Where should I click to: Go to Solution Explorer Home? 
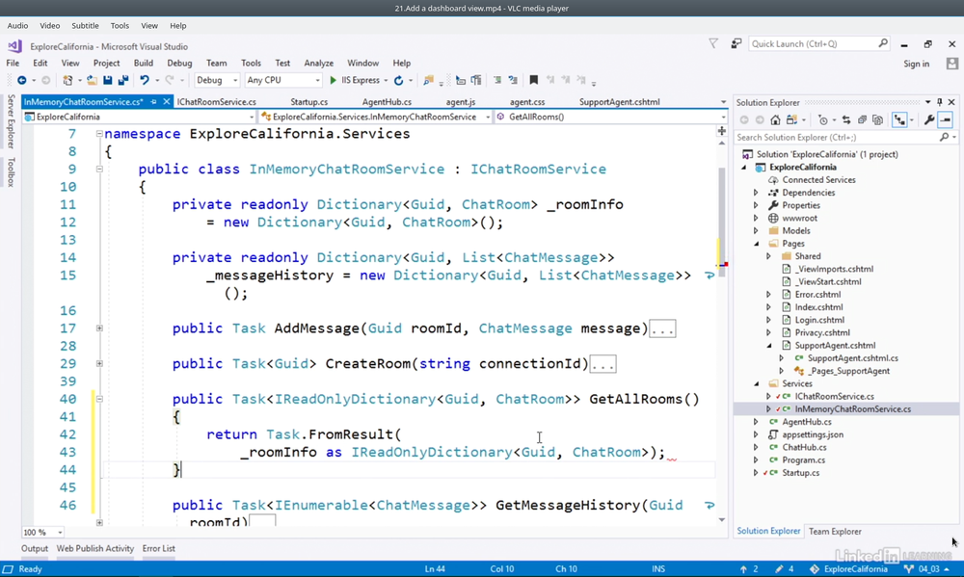point(775,119)
